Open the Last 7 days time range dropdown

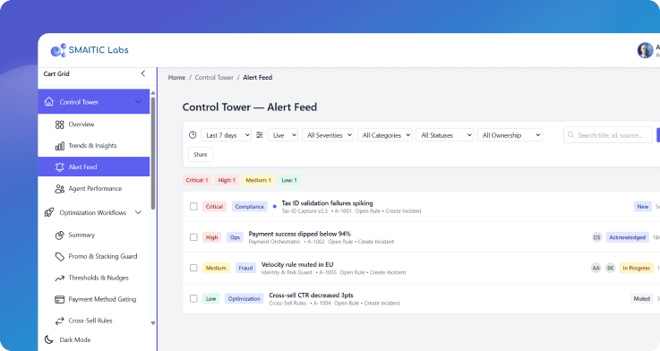226,135
